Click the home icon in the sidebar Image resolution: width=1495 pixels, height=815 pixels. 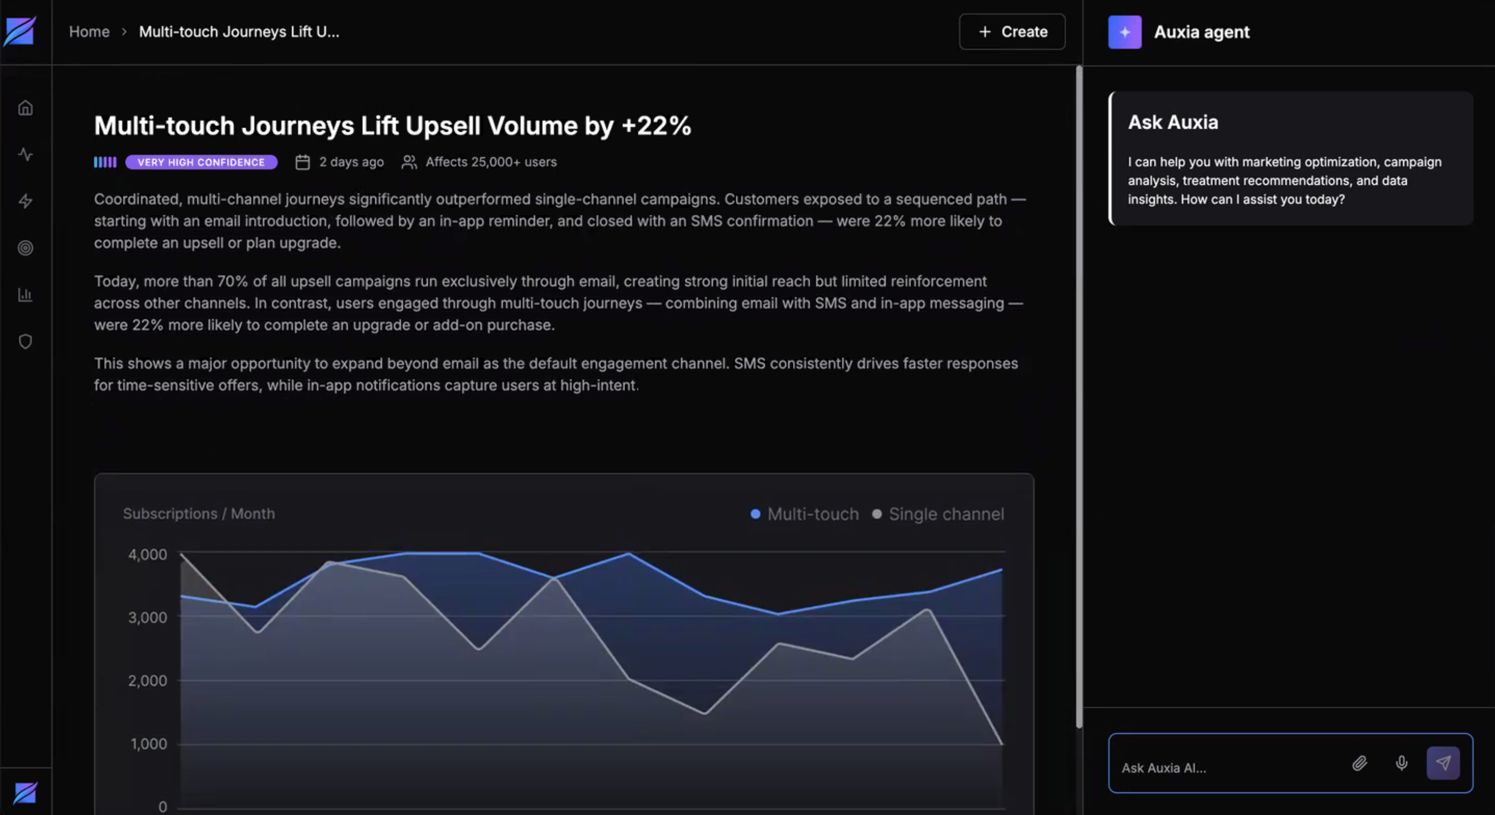pos(25,108)
